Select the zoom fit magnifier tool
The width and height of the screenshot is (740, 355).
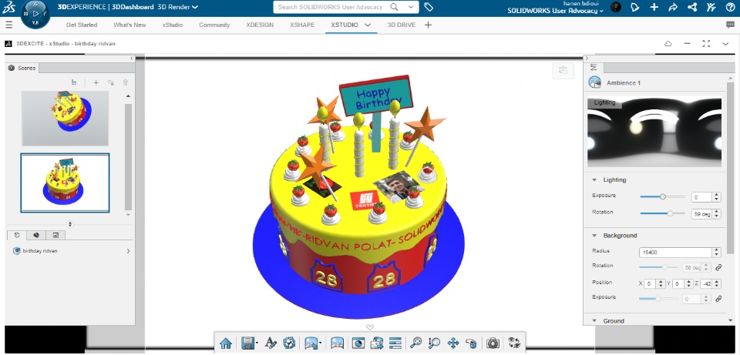pyautogui.click(x=415, y=343)
